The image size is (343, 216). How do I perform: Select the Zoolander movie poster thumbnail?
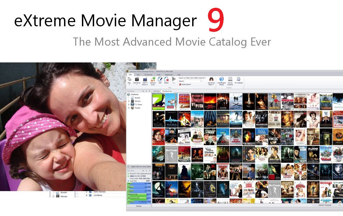click(158, 102)
